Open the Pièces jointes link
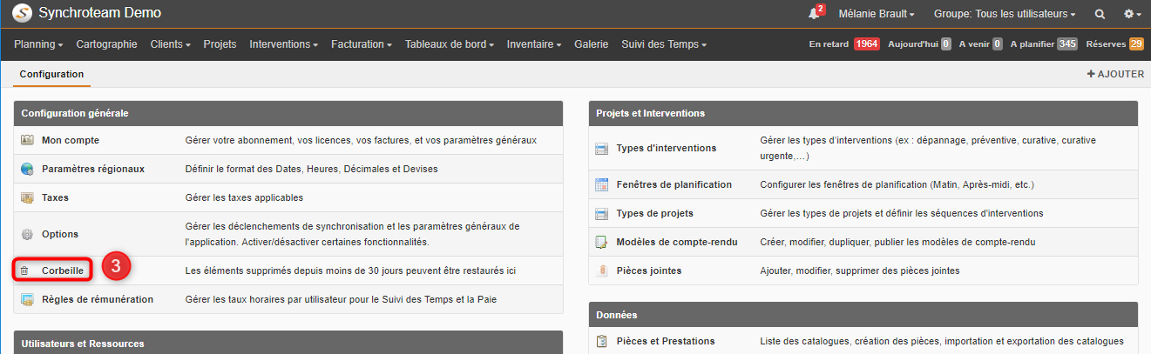 (x=649, y=271)
